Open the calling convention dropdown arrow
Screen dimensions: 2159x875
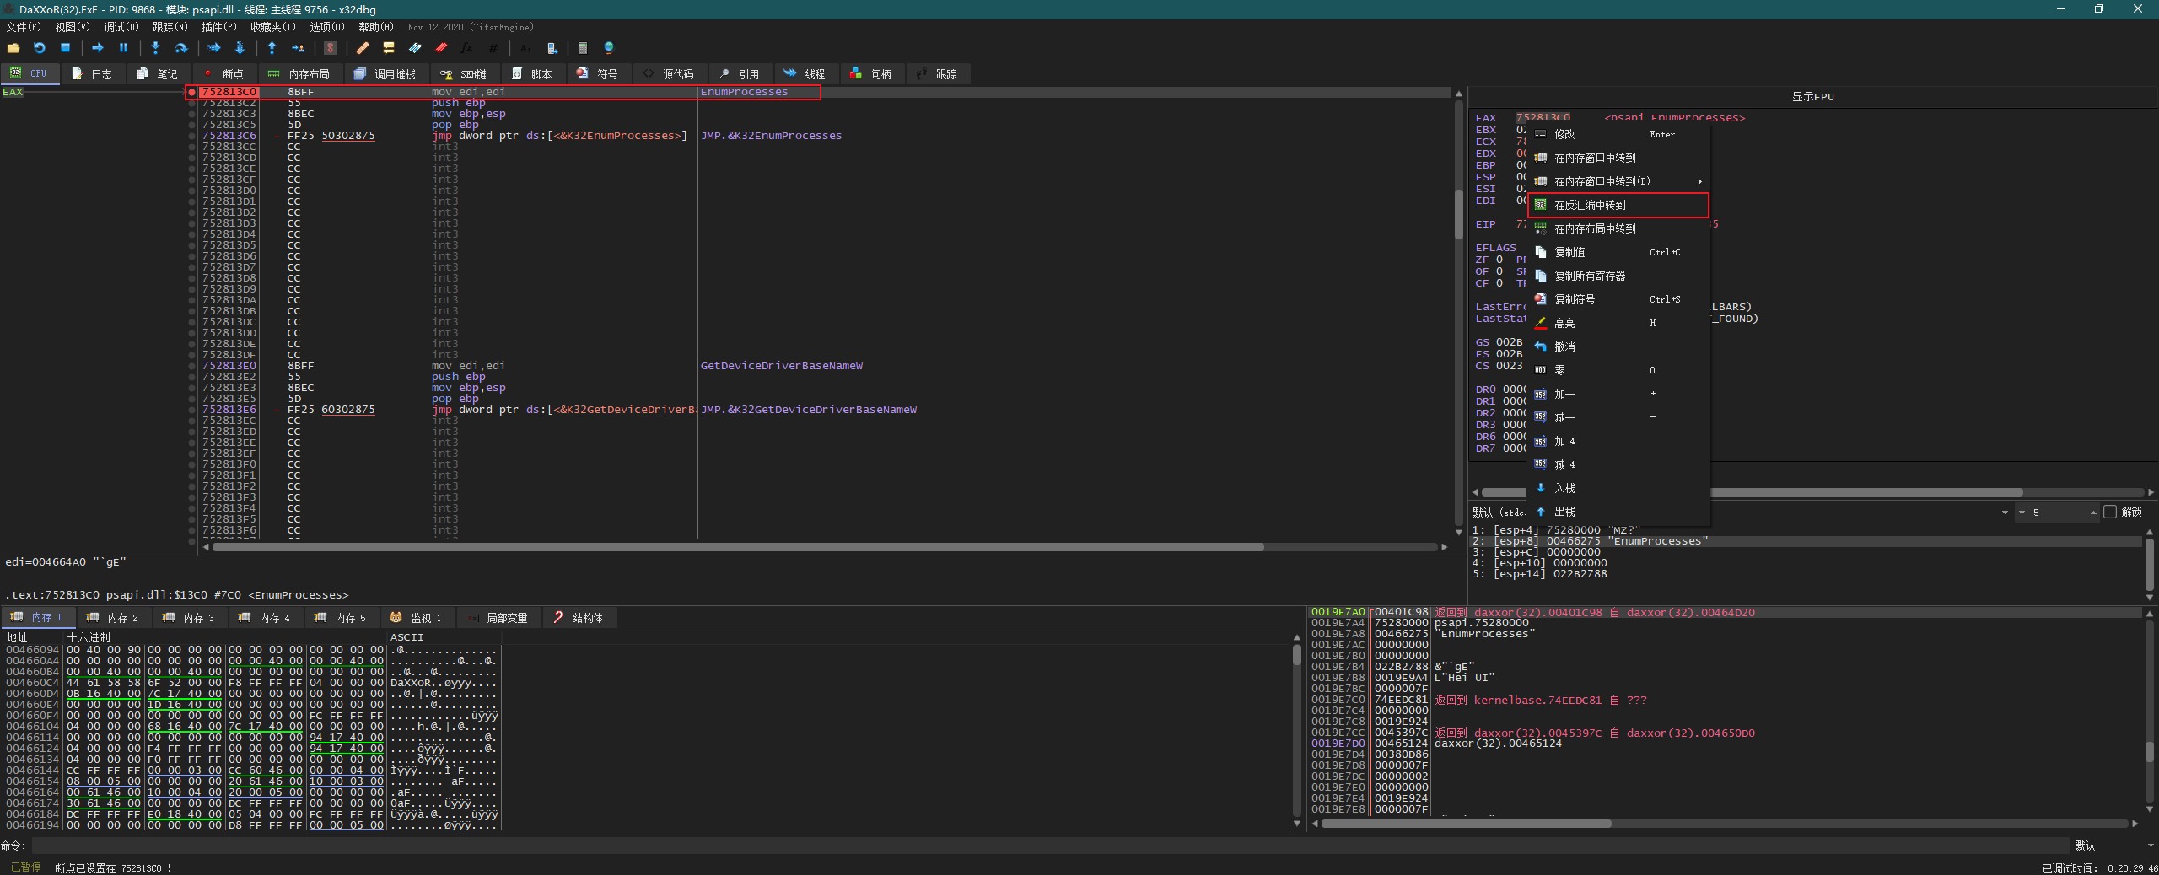[2005, 513]
